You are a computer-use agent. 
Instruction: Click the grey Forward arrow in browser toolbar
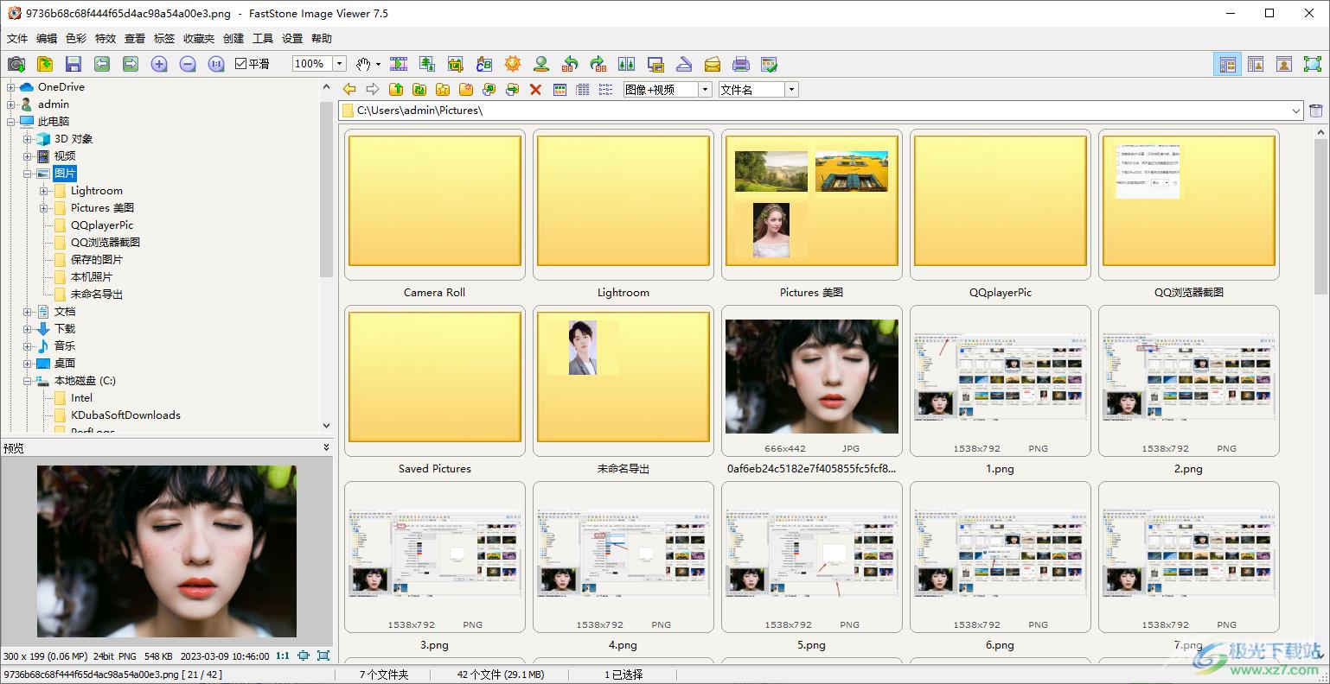373,89
